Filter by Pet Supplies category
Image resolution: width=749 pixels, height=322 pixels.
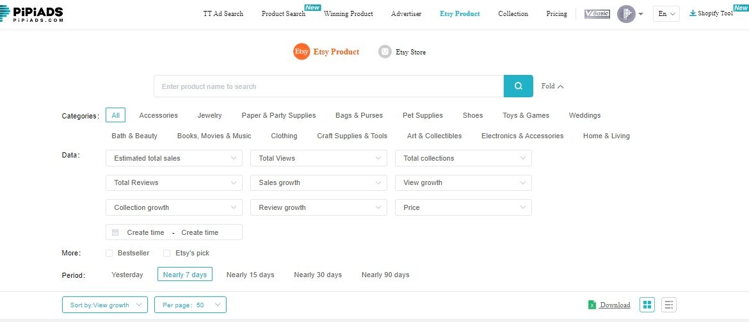tap(423, 115)
